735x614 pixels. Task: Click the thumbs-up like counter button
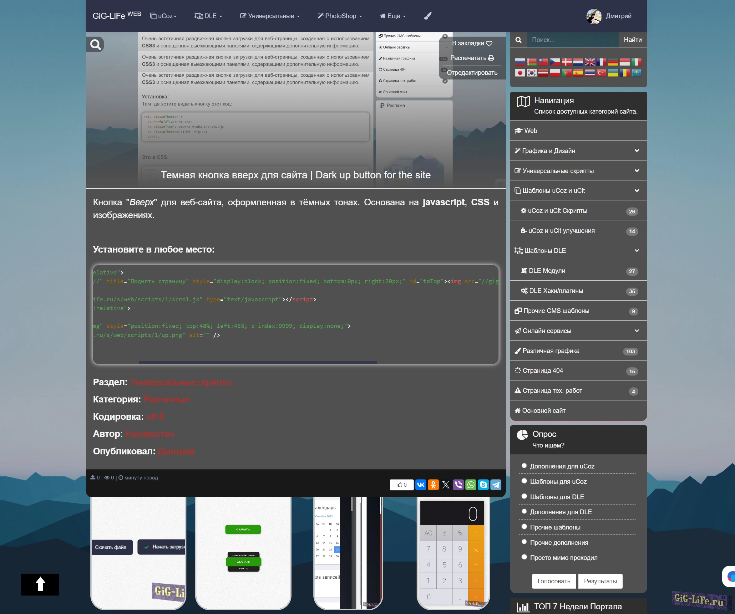[x=402, y=485]
